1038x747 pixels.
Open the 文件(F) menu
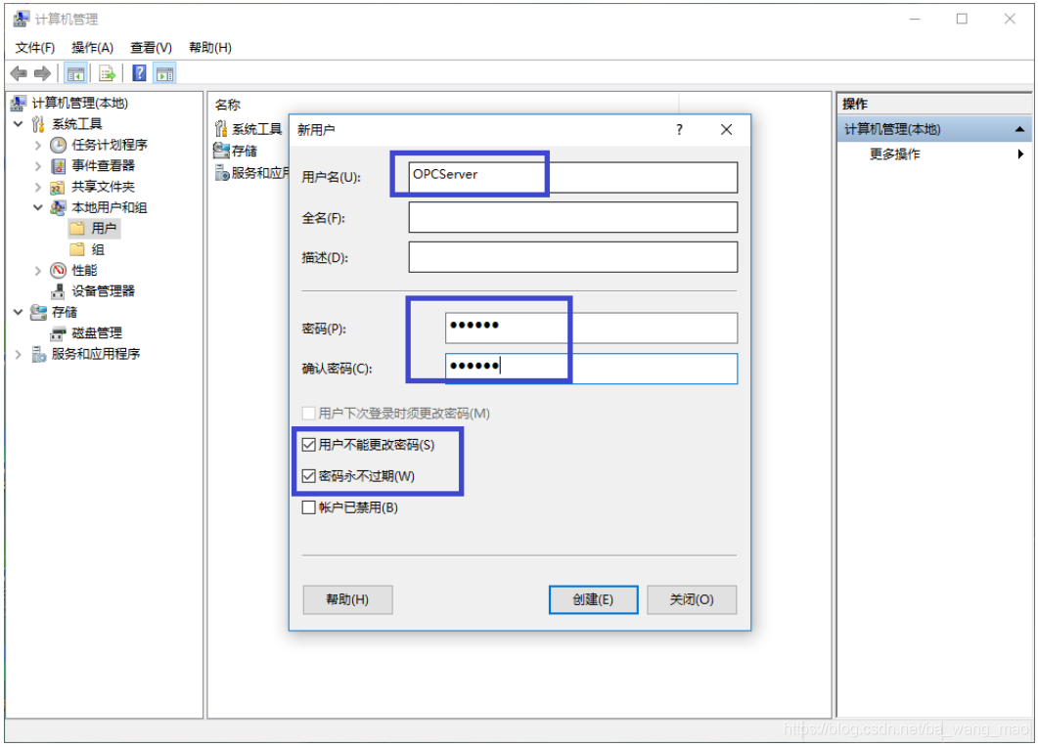[x=35, y=48]
